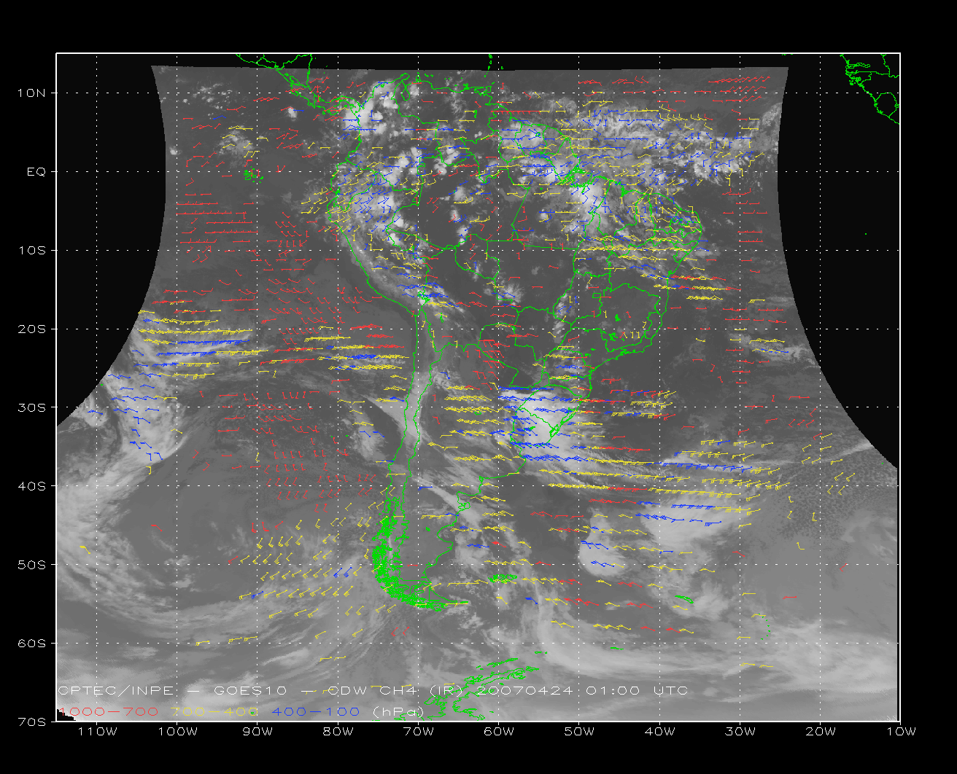Click the blue 400-100 legend entry

(316, 711)
